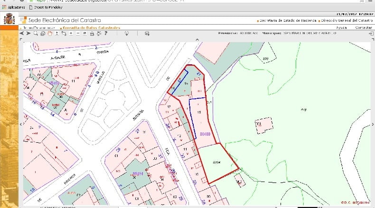Click parcel label 870 on map
This screenshot has width=375, height=208.
pyautogui.click(x=265, y=59)
